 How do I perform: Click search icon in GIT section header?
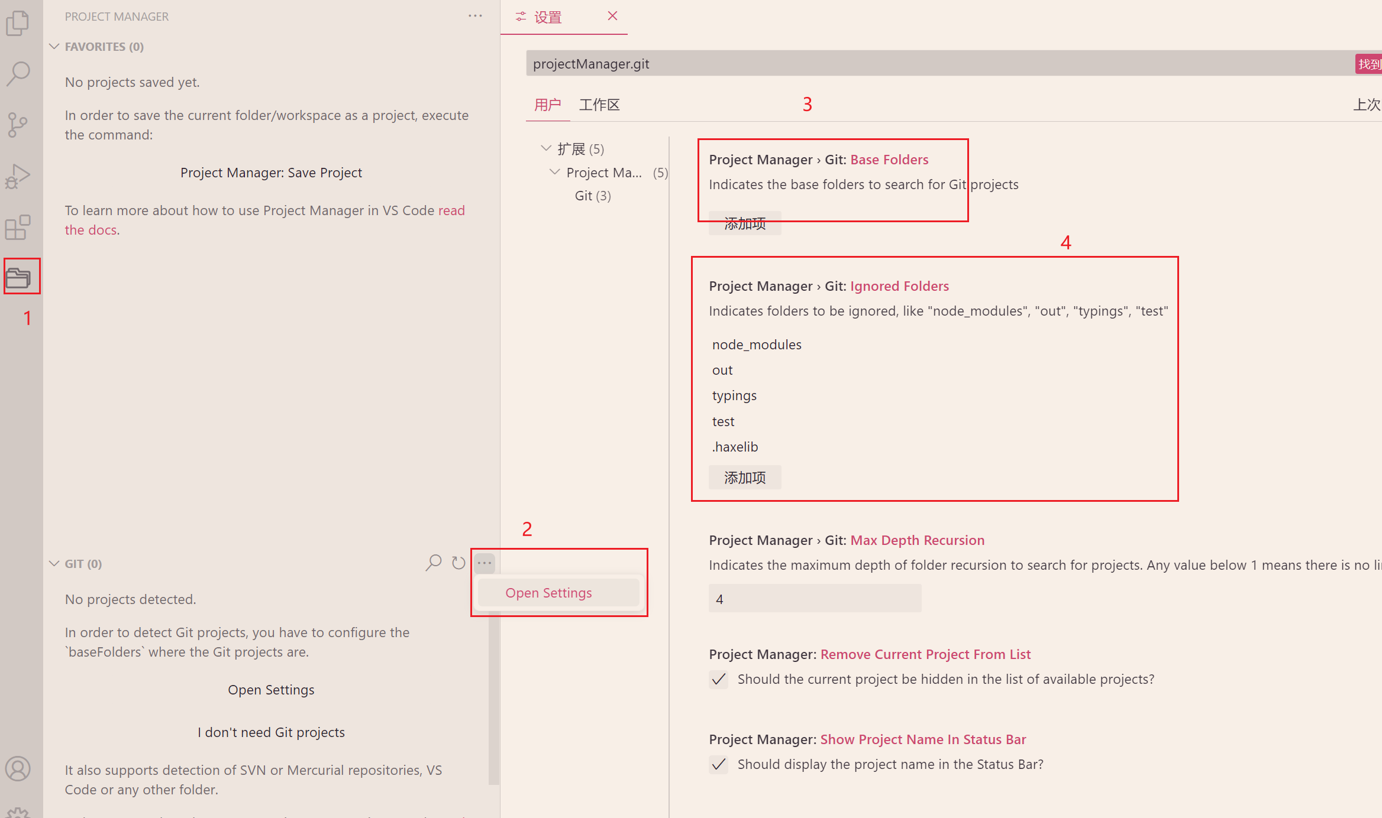[434, 563]
